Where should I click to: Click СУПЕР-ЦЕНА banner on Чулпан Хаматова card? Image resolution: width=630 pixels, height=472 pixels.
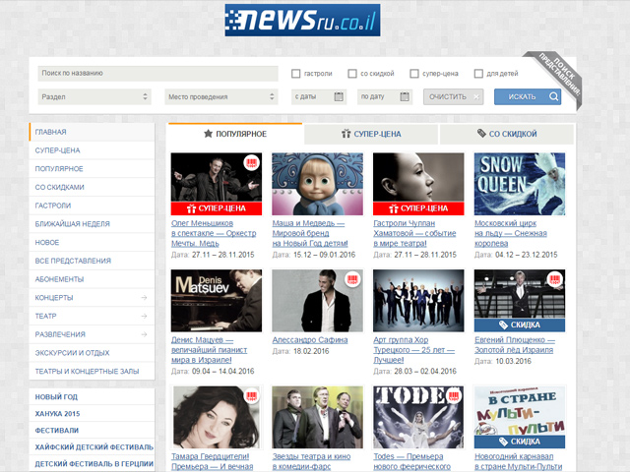418,208
